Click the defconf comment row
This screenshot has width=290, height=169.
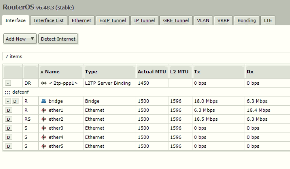(x=146, y=92)
